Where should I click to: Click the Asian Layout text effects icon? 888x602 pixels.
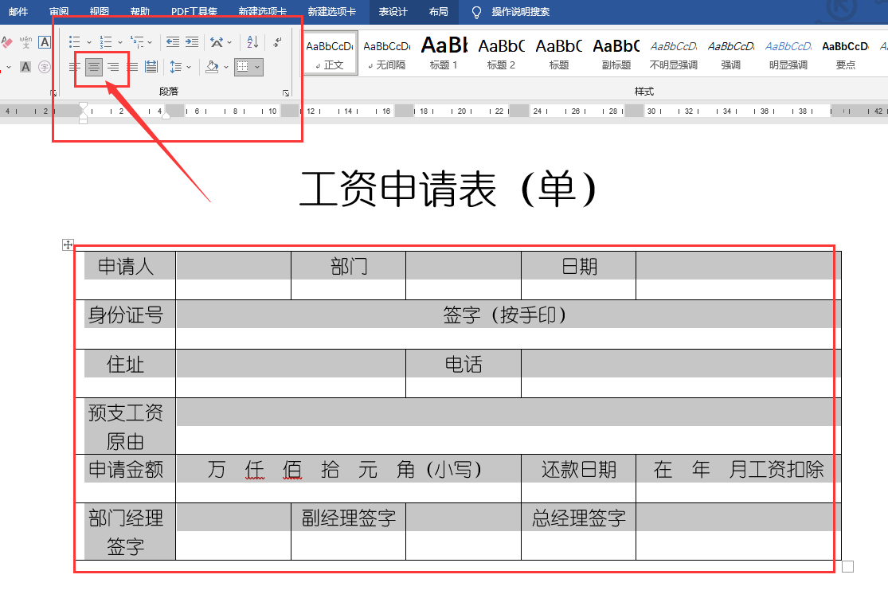click(218, 42)
